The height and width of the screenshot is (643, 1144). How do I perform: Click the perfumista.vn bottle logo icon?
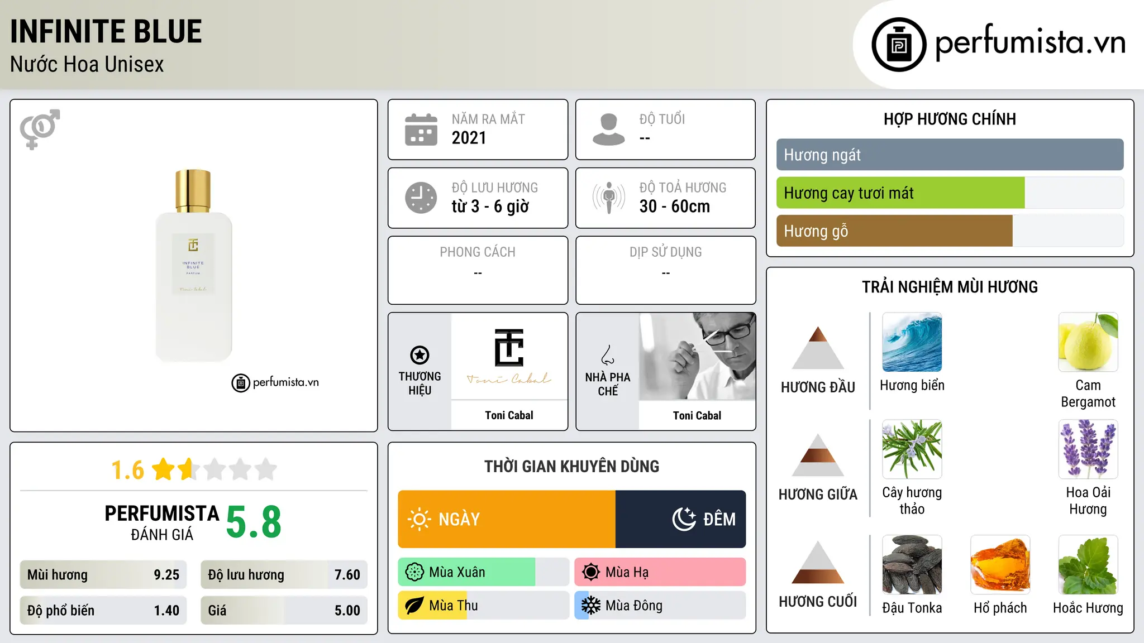[899, 44]
